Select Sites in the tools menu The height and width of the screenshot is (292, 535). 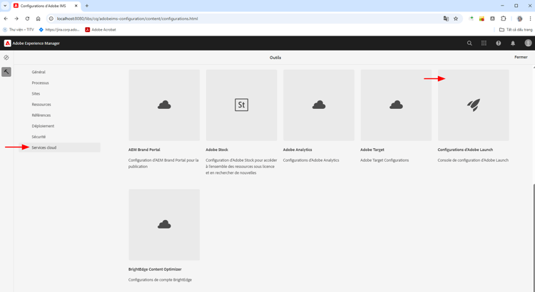(x=36, y=94)
